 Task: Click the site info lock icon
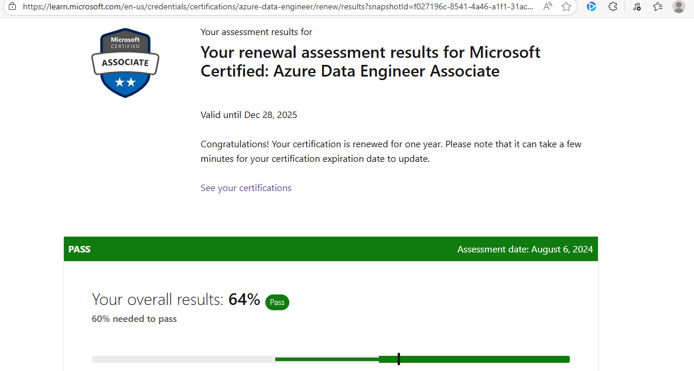tap(12, 6)
